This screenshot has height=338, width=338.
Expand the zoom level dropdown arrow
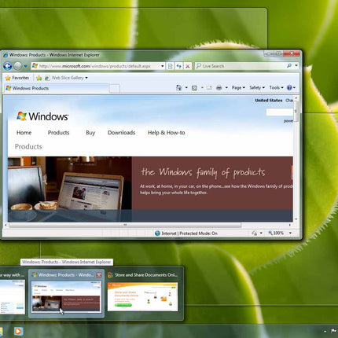coord(290,233)
